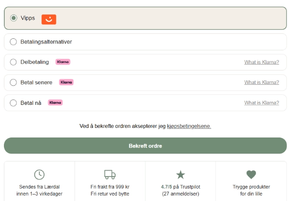Click the Klarna badge beside Betal nå

[55, 102]
